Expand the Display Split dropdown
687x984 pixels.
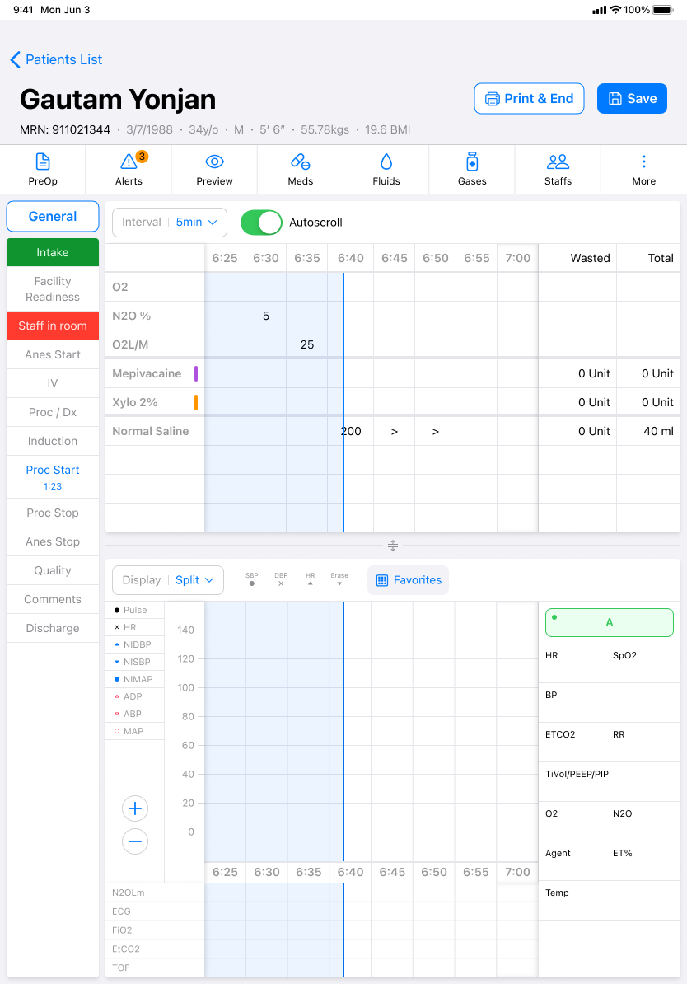[168, 580]
